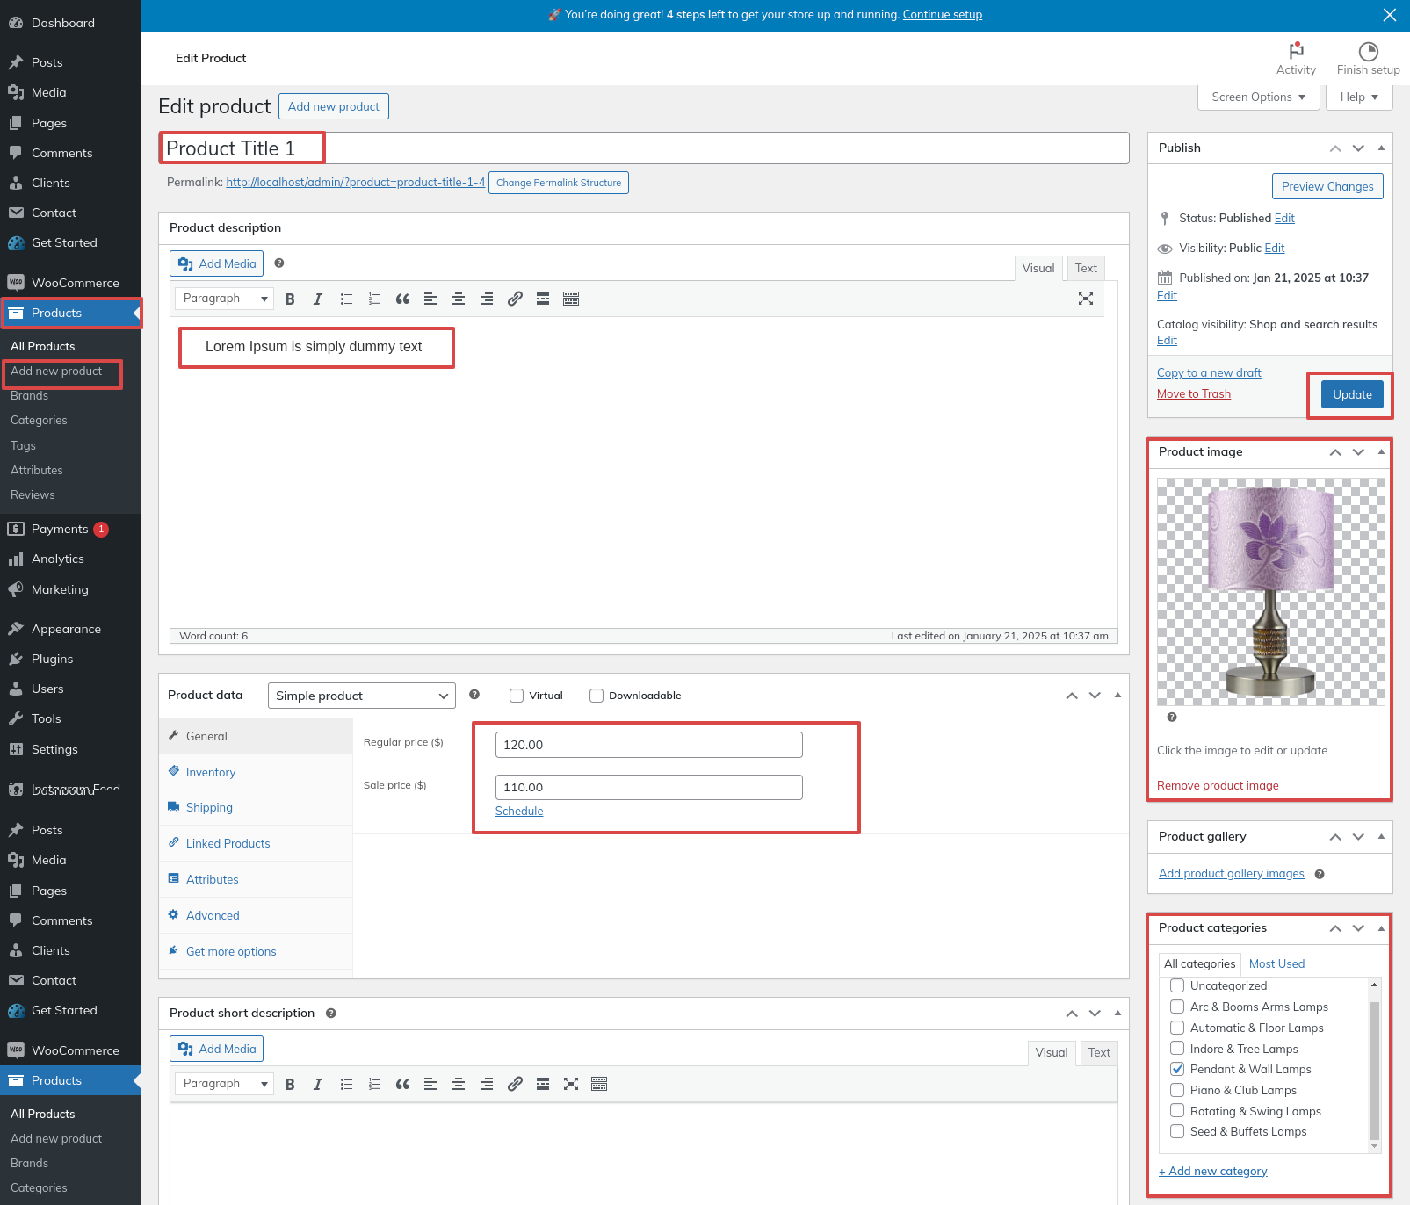Open Finish setup progress icon
Screen dimensions: 1410x1205
[1368, 59]
